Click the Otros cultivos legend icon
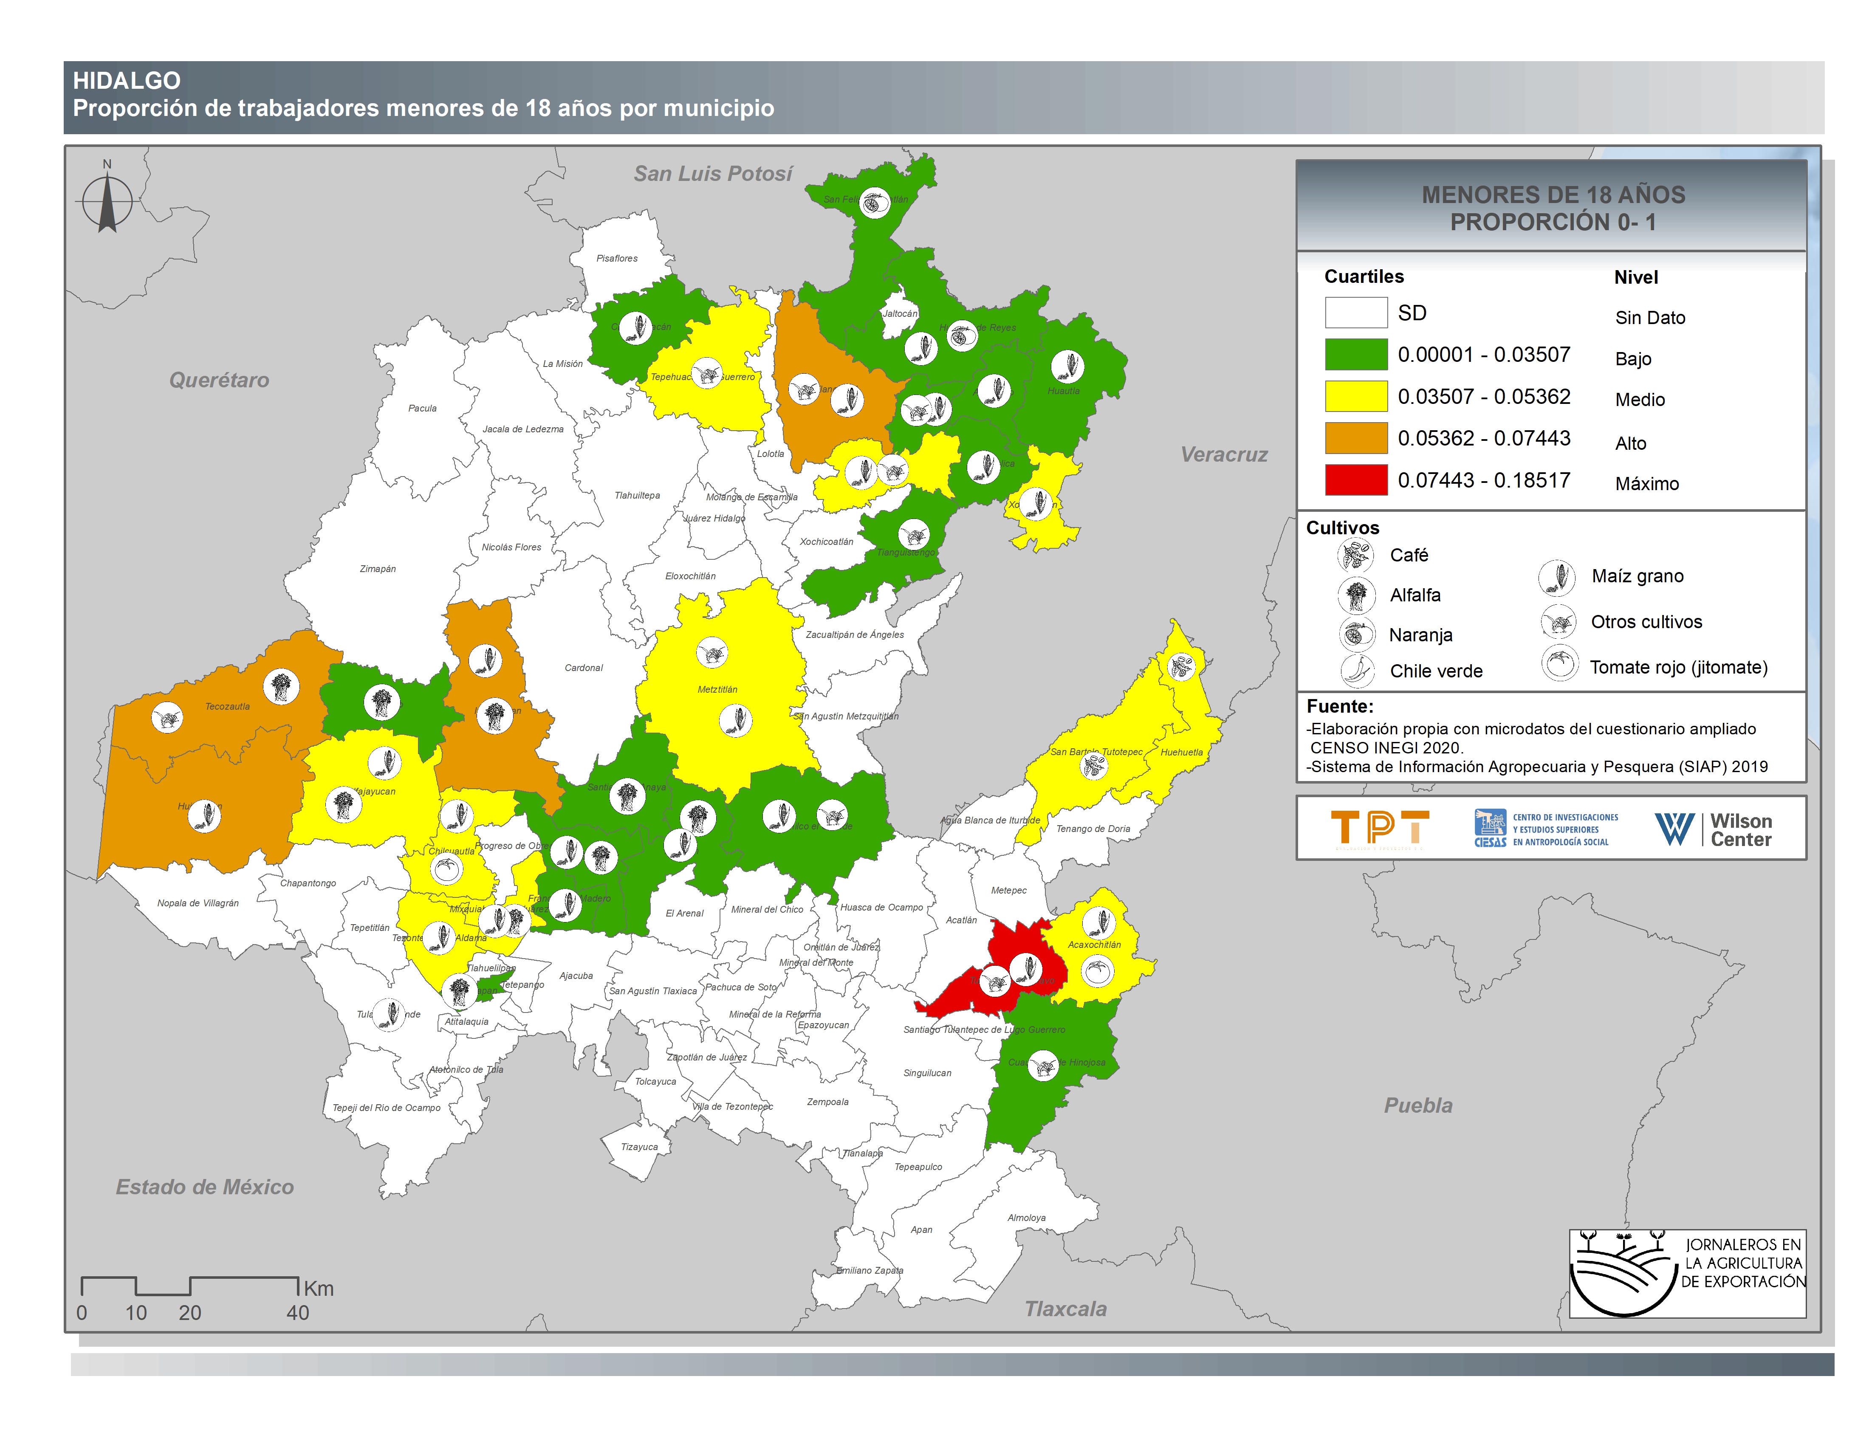Image resolution: width=1869 pixels, height=1444 pixels. [1558, 622]
